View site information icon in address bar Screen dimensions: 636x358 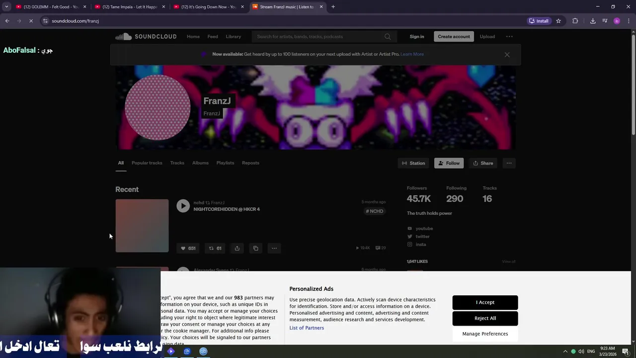tap(45, 21)
